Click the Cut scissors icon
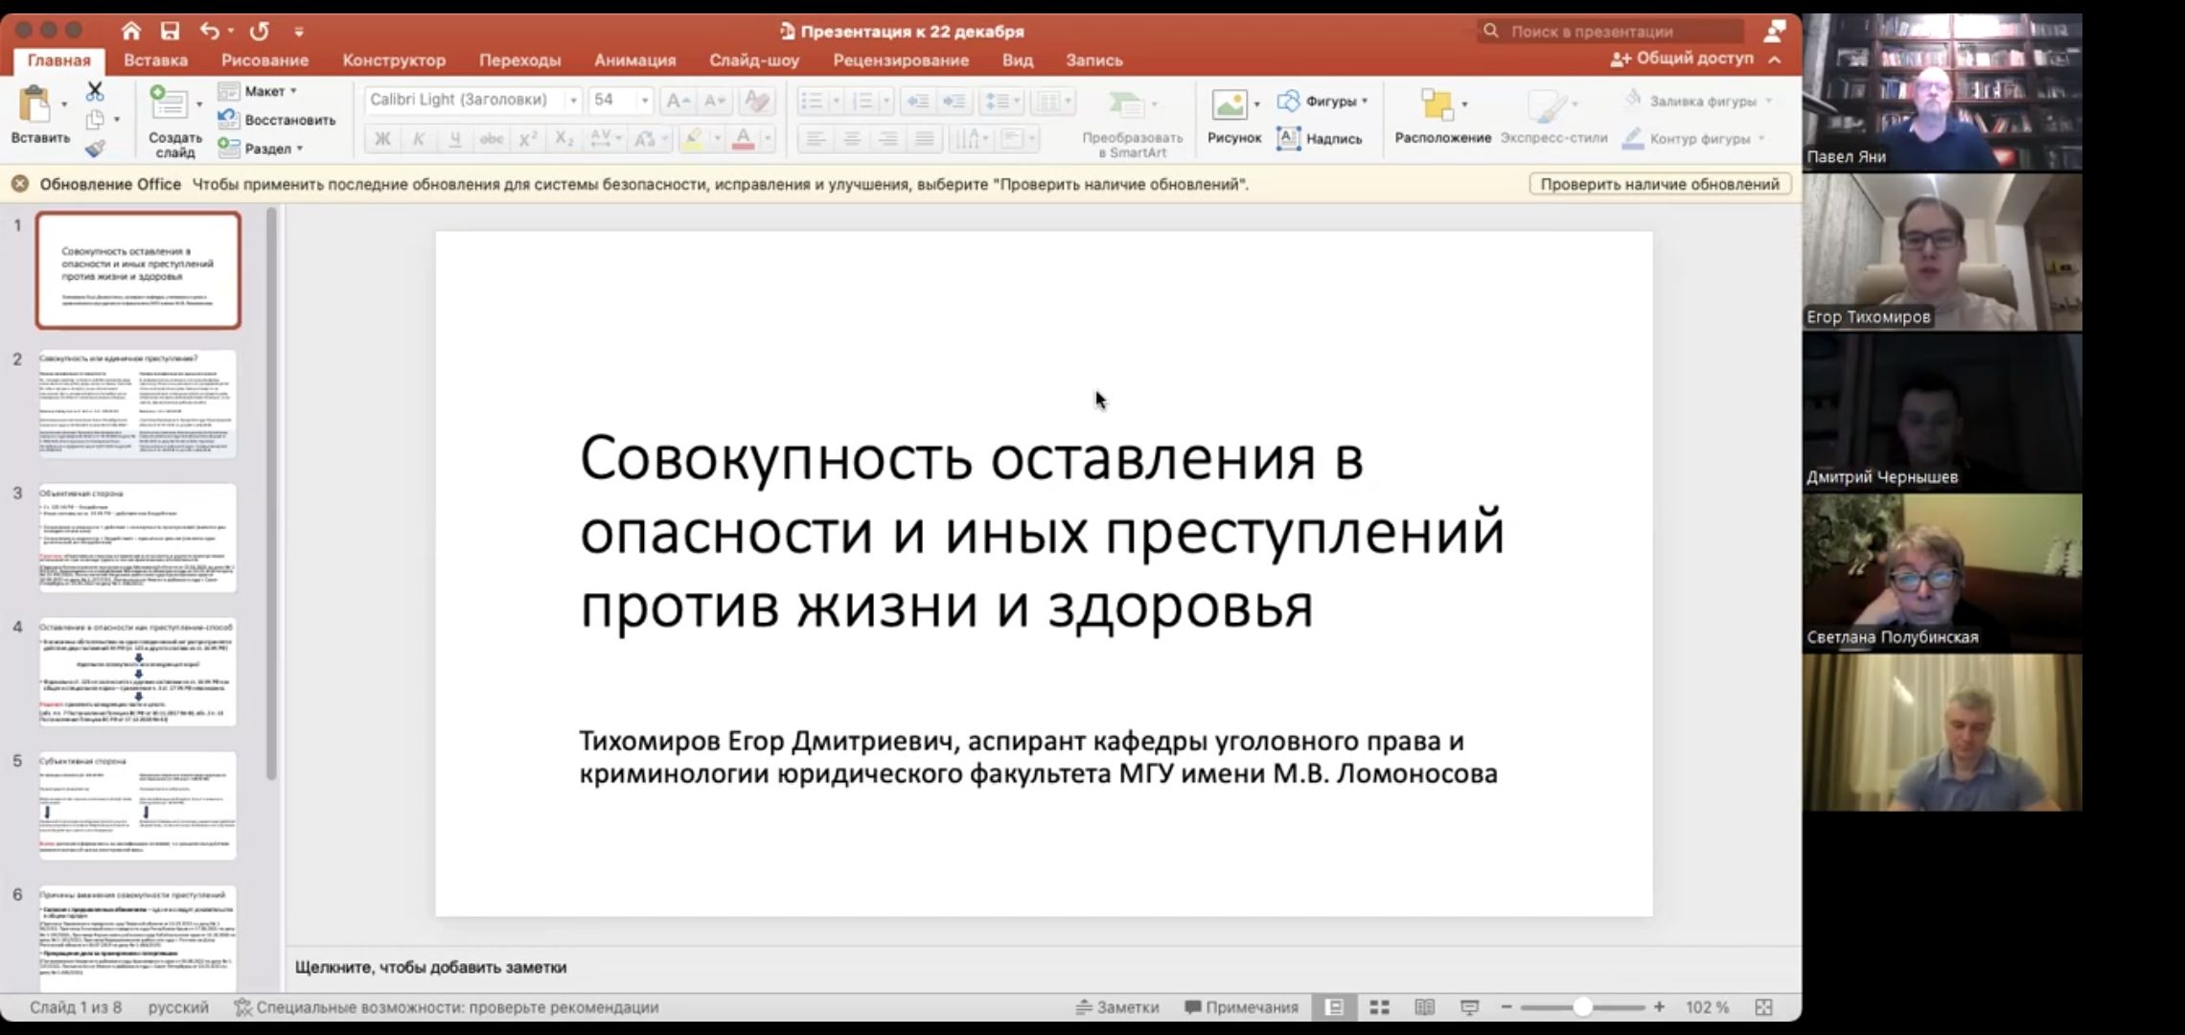 [94, 92]
